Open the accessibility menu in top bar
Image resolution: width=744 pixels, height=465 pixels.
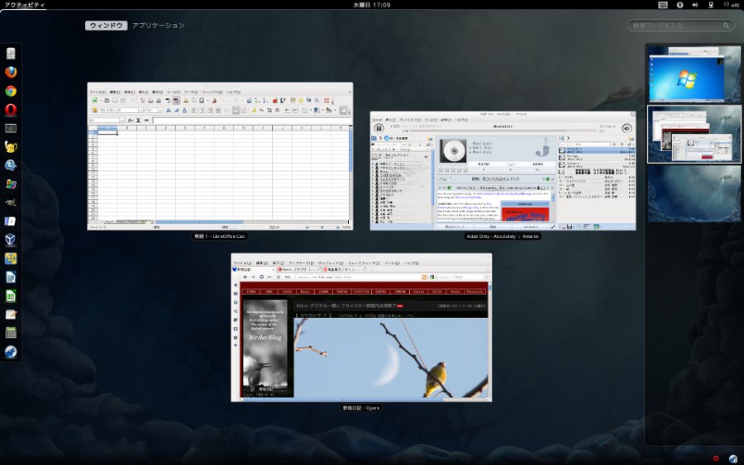(679, 5)
